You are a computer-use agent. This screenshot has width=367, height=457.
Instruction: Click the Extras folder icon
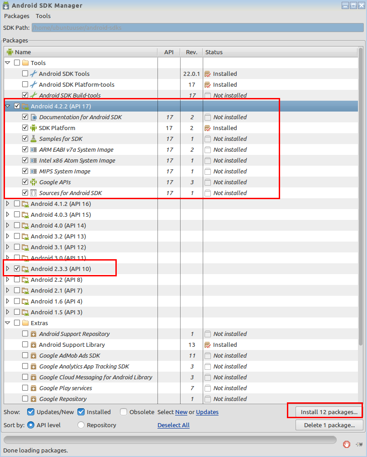click(25, 323)
